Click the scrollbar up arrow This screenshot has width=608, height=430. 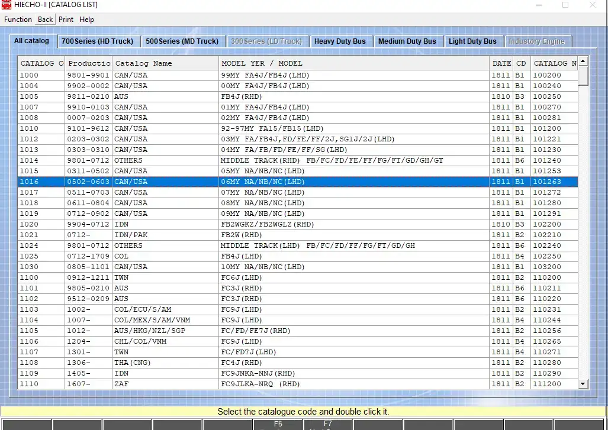click(x=583, y=61)
